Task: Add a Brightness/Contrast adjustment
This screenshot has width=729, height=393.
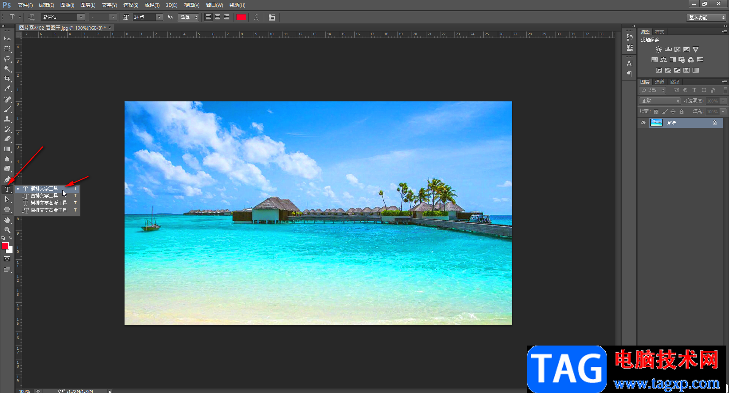Action: coord(658,50)
